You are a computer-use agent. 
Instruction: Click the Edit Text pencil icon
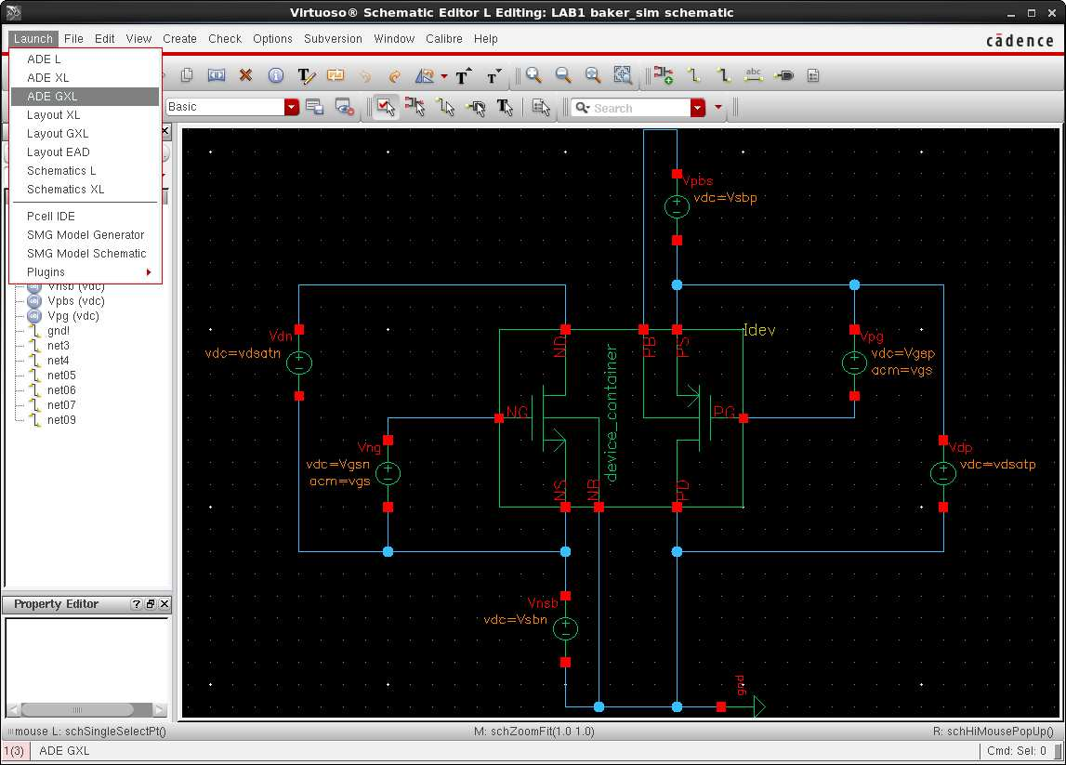(x=306, y=75)
